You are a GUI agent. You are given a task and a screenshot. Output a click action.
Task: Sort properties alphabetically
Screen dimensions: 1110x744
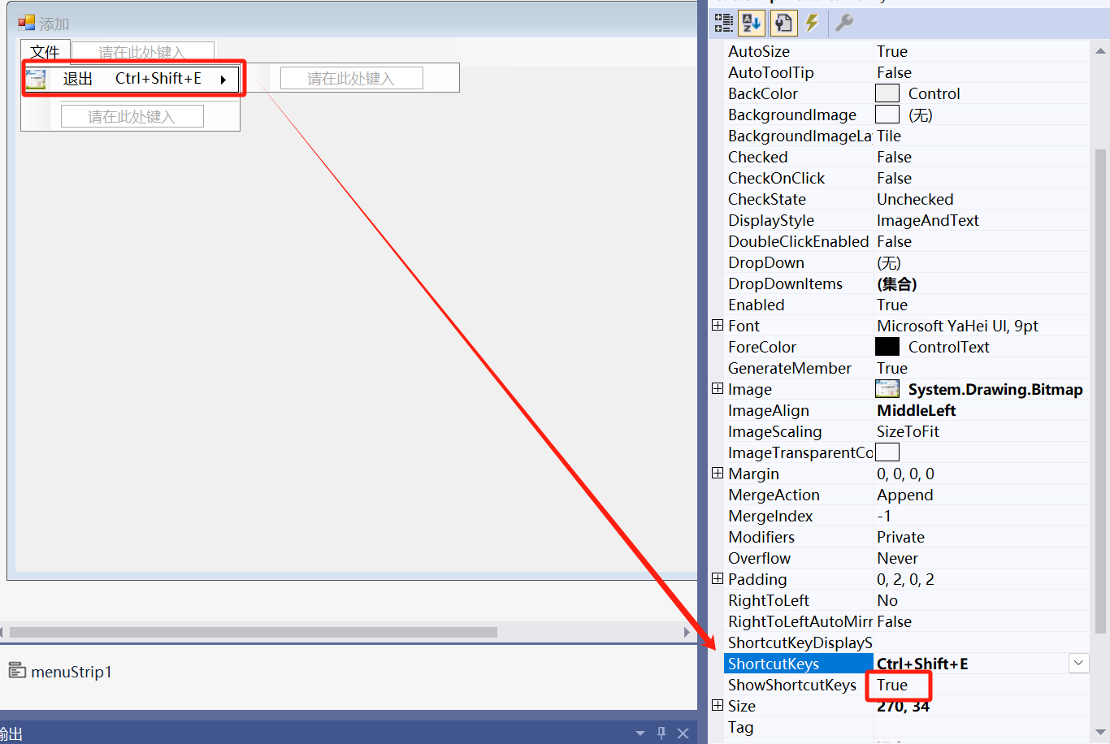[752, 23]
